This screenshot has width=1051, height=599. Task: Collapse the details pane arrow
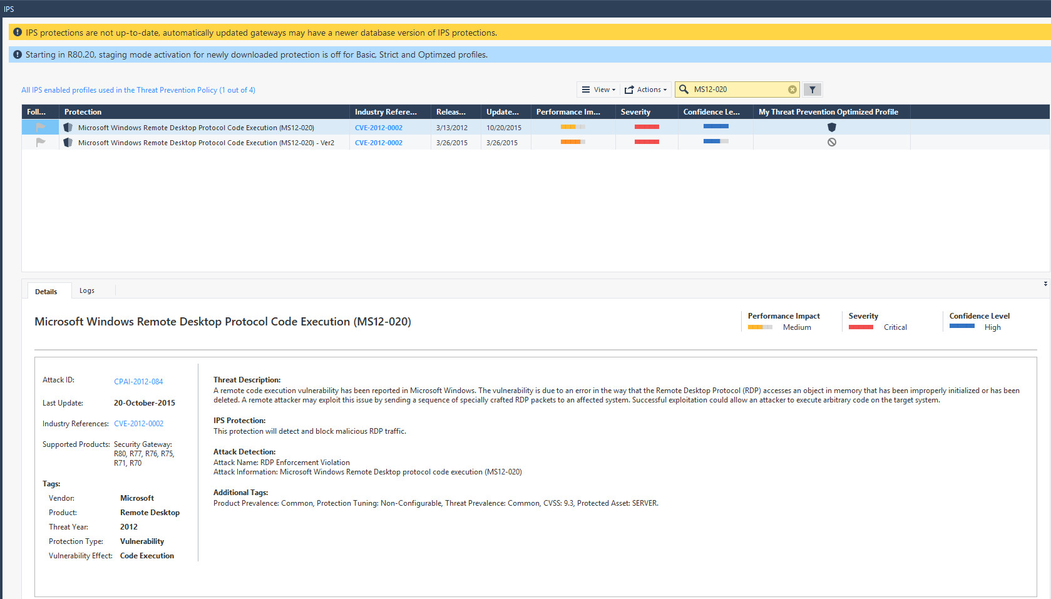click(x=1045, y=284)
